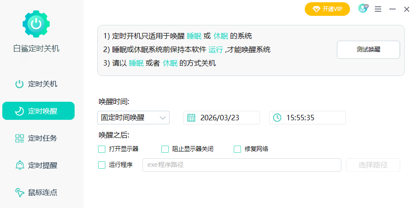Screen dimensions: 416x208
Task: Expand the 固定时间唤醒 dropdown
Action: [x=133, y=118]
